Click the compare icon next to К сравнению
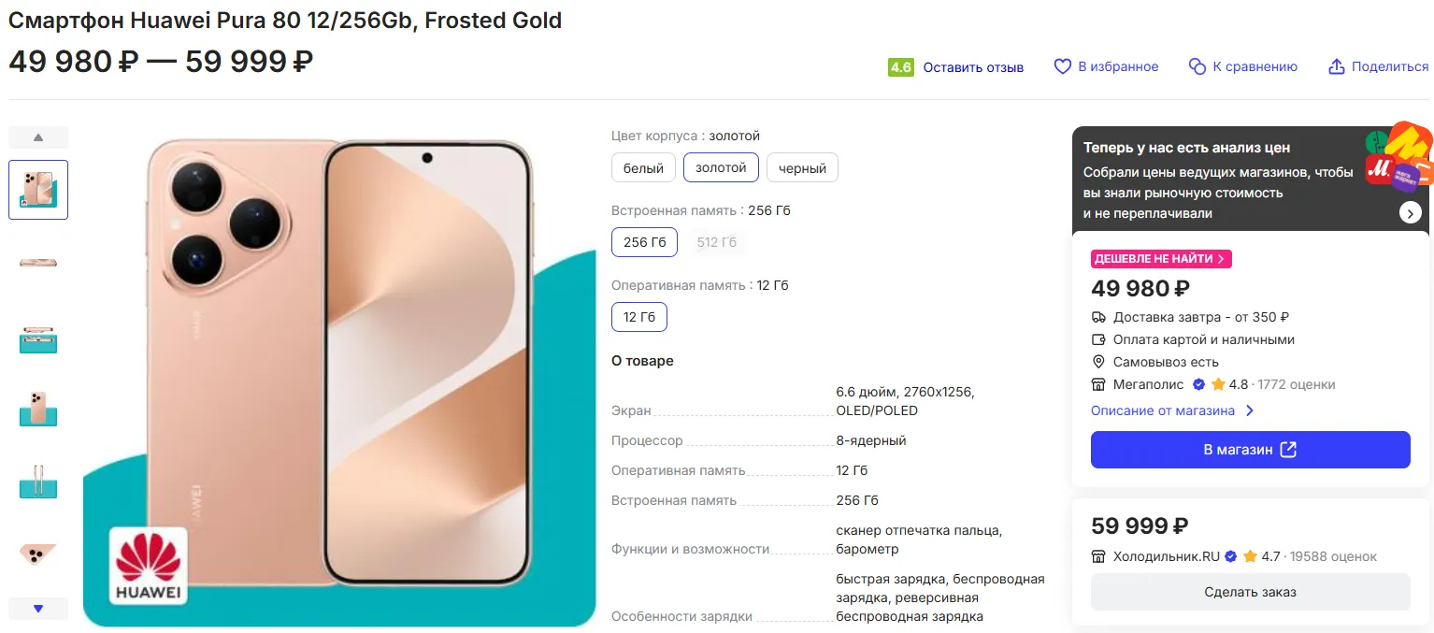 (x=1197, y=67)
